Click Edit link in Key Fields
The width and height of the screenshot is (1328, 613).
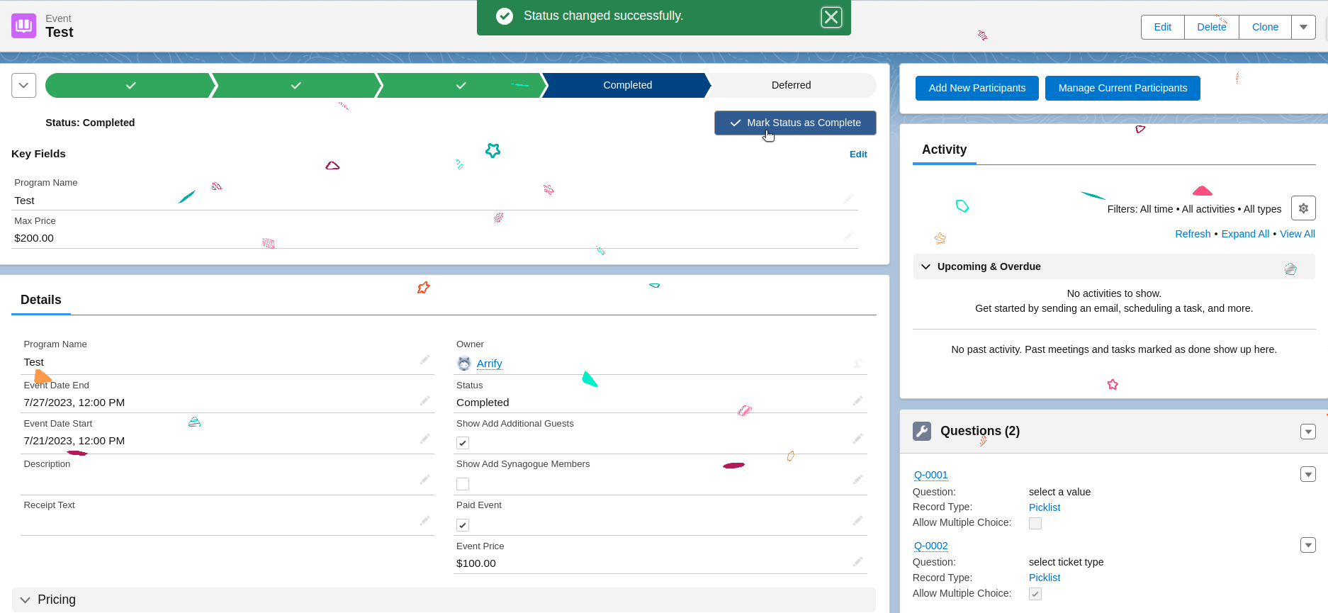click(858, 154)
